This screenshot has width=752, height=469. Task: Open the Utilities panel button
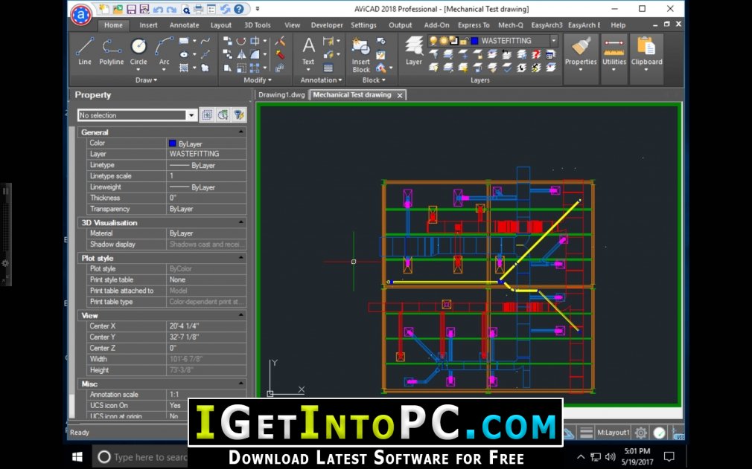(614, 54)
